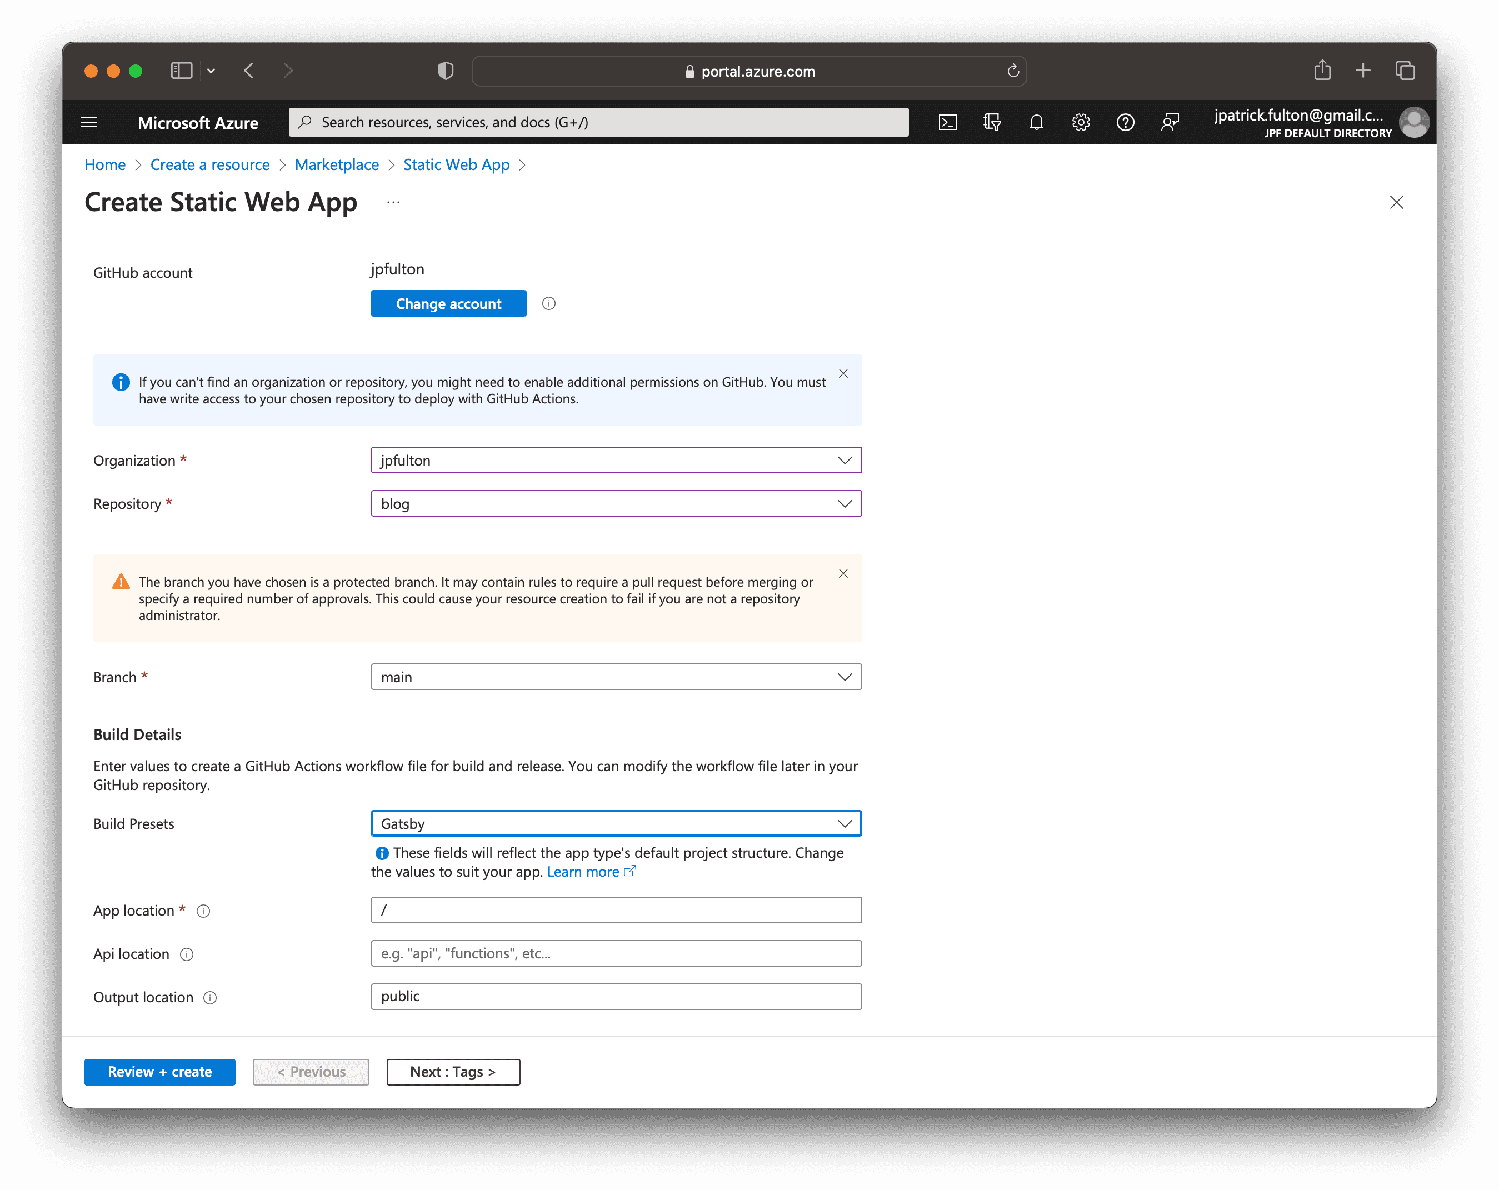The width and height of the screenshot is (1499, 1190).
Task: Open the Cloud Shell icon
Action: (948, 122)
